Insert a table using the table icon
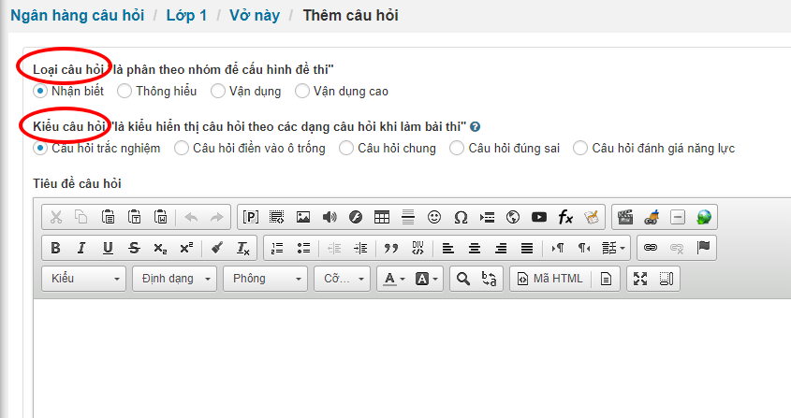 pyautogui.click(x=382, y=217)
